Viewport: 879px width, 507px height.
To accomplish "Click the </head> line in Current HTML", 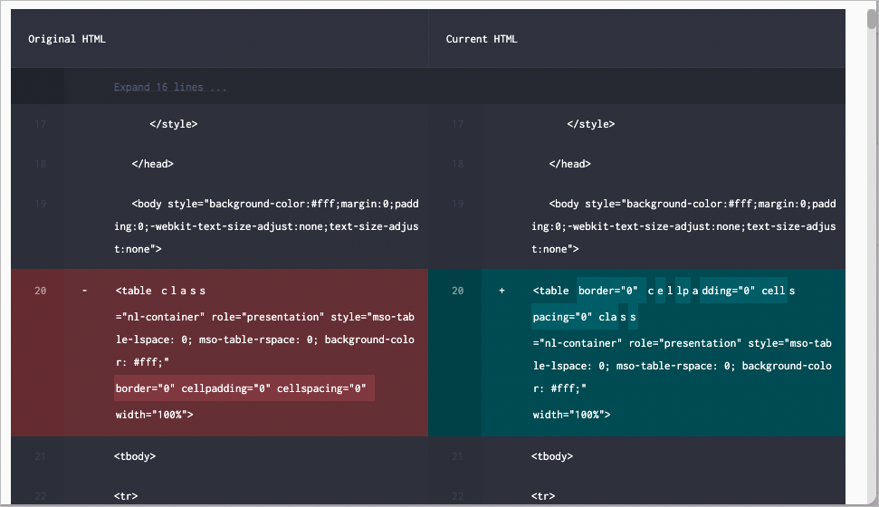I will tap(569, 164).
